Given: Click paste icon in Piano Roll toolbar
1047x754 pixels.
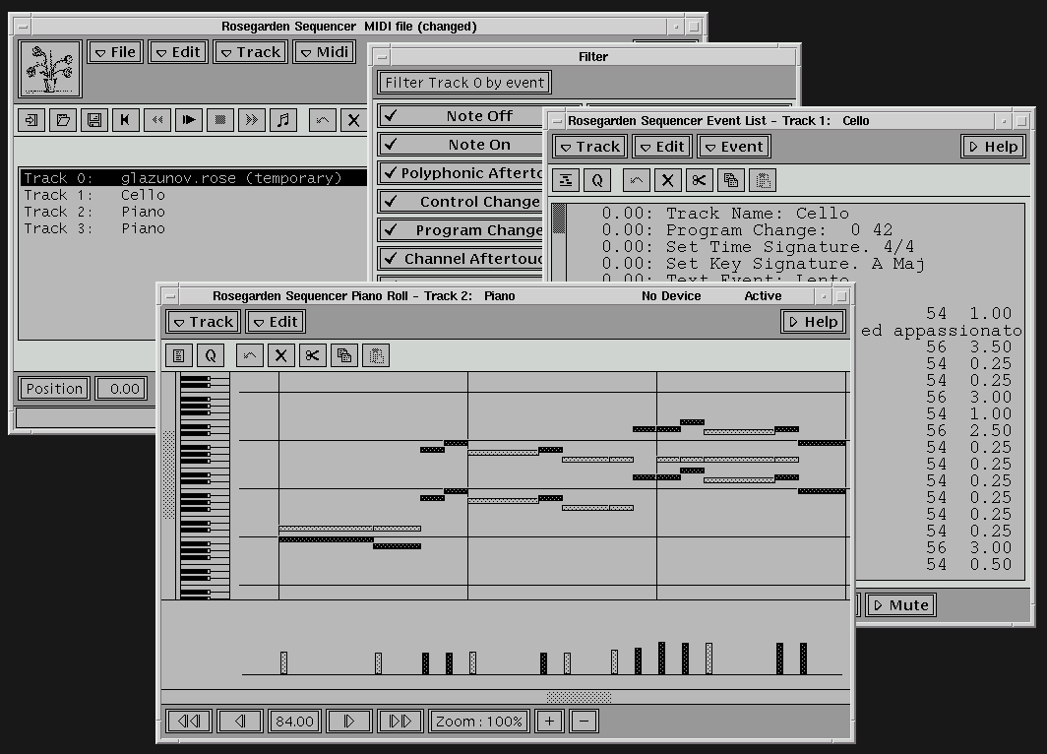Looking at the screenshot, I should [376, 355].
